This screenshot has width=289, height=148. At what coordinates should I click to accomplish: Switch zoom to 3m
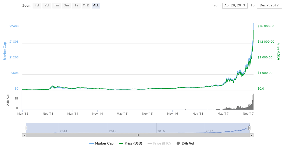[66, 5]
